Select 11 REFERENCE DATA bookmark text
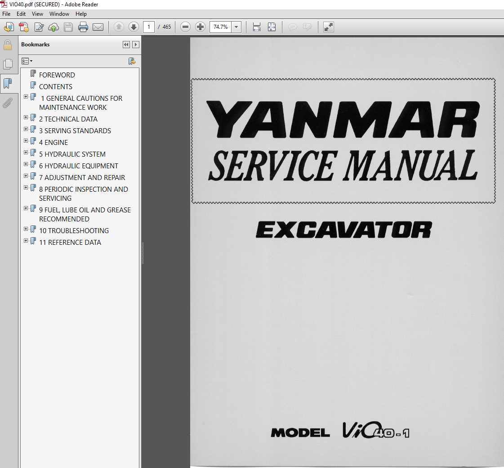 click(x=70, y=243)
